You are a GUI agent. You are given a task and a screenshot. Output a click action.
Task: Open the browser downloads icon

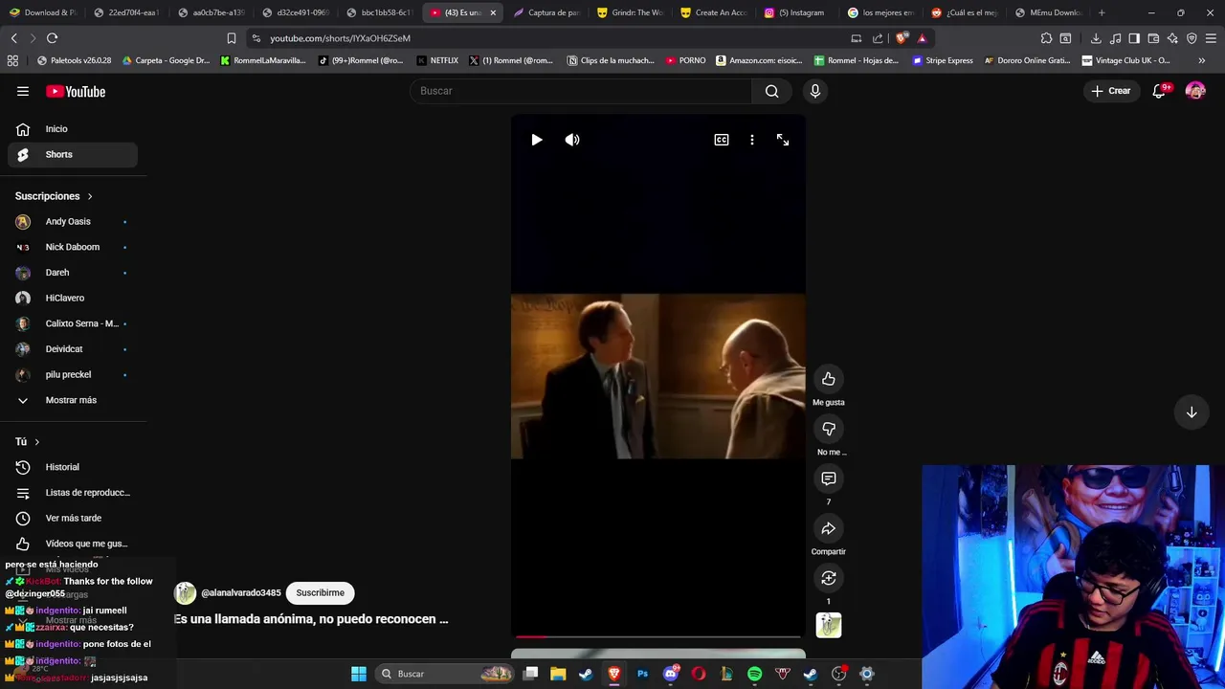1096,38
